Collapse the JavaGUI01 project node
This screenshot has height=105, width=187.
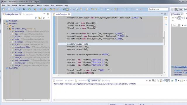[x=5, y=24]
